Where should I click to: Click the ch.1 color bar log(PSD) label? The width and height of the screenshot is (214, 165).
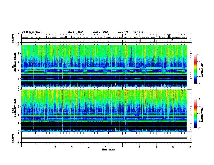[202, 70]
